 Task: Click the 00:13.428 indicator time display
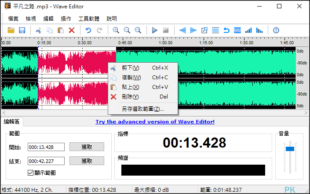pyautogui.click(x=194, y=143)
